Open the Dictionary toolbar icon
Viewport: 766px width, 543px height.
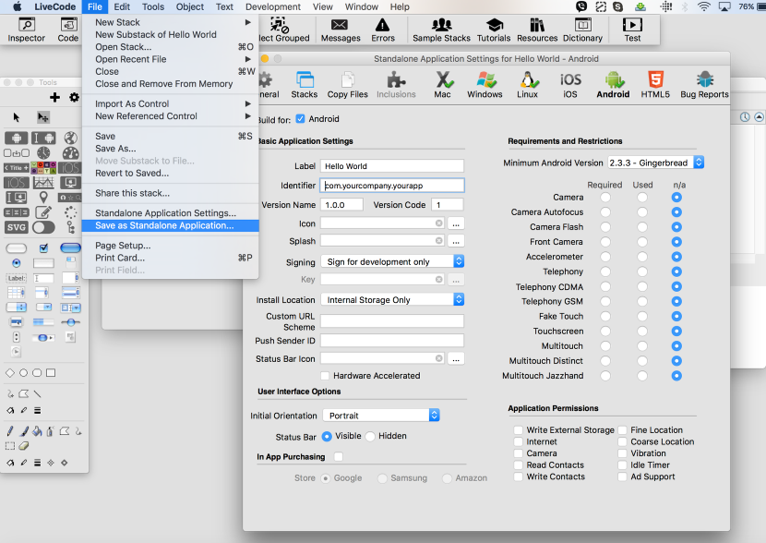coord(582,30)
